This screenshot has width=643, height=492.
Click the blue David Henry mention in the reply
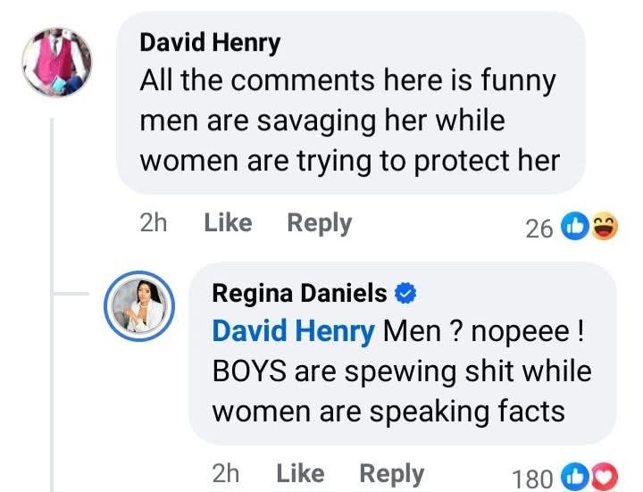293,331
